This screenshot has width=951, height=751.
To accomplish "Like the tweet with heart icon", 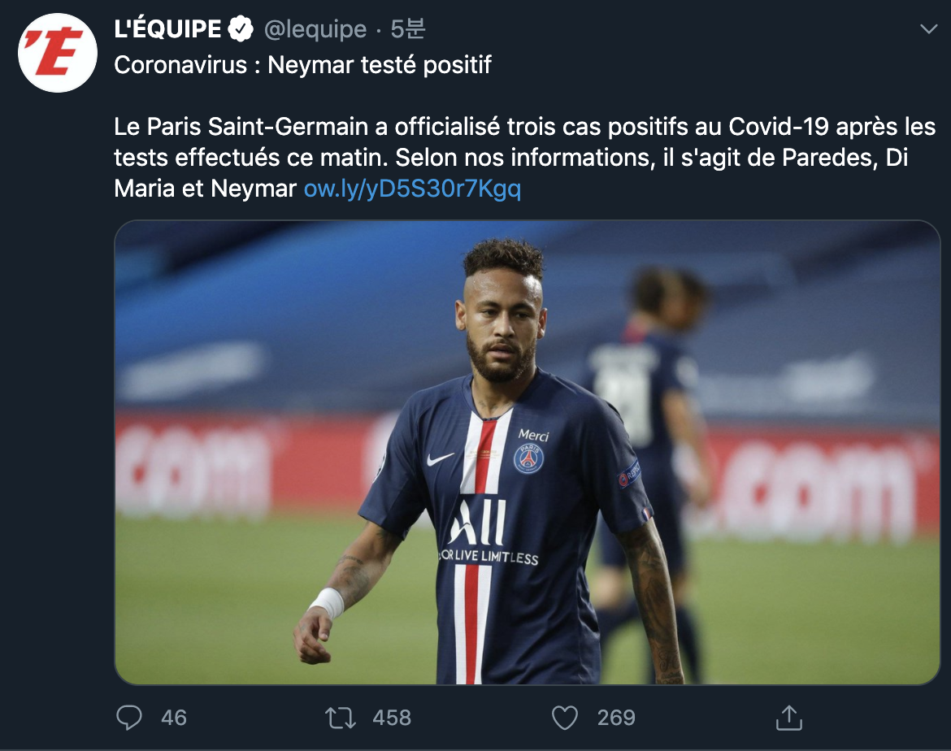I will pyautogui.click(x=565, y=718).
